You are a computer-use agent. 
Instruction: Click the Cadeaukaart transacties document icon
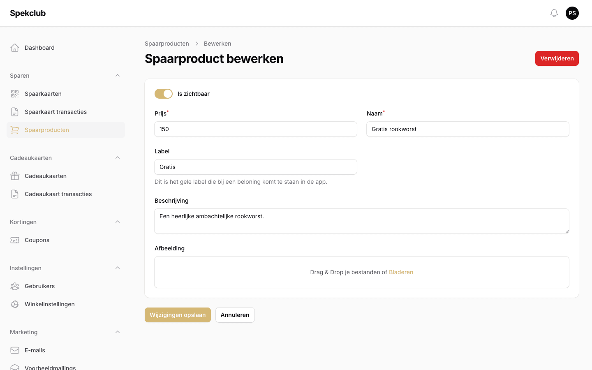tap(15, 194)
